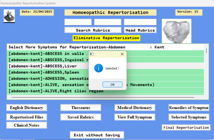Open the Medical Dictionary
214x140 pixels.
[135, 108]
